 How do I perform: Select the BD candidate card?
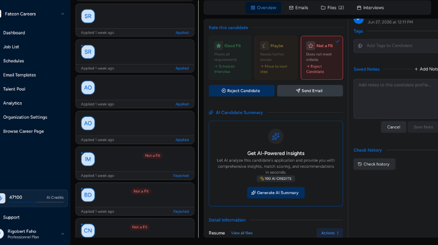pos(135,199)
